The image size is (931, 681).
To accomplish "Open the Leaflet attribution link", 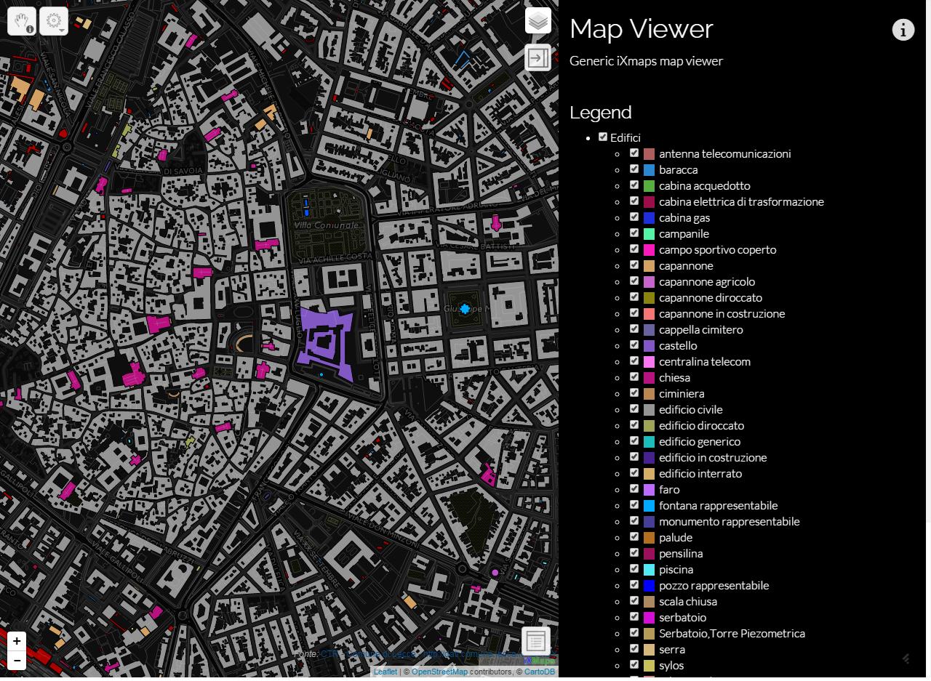I will pyautogui.click(x=385, y=672).
